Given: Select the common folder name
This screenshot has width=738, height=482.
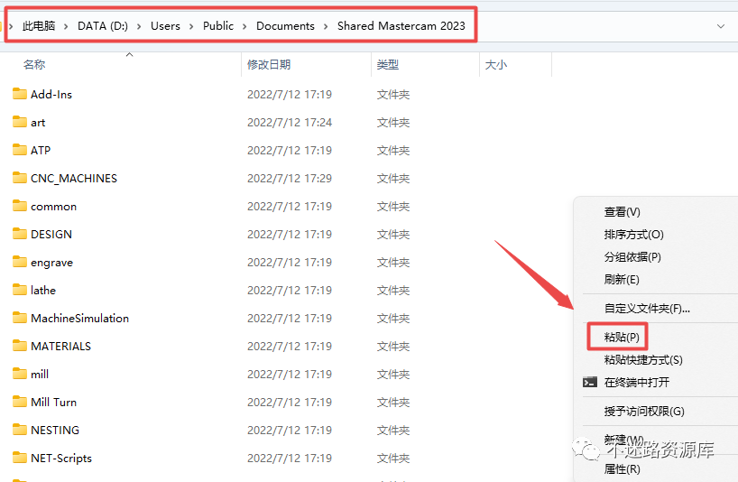Looking at the screenshot, I should coord(53,207).
